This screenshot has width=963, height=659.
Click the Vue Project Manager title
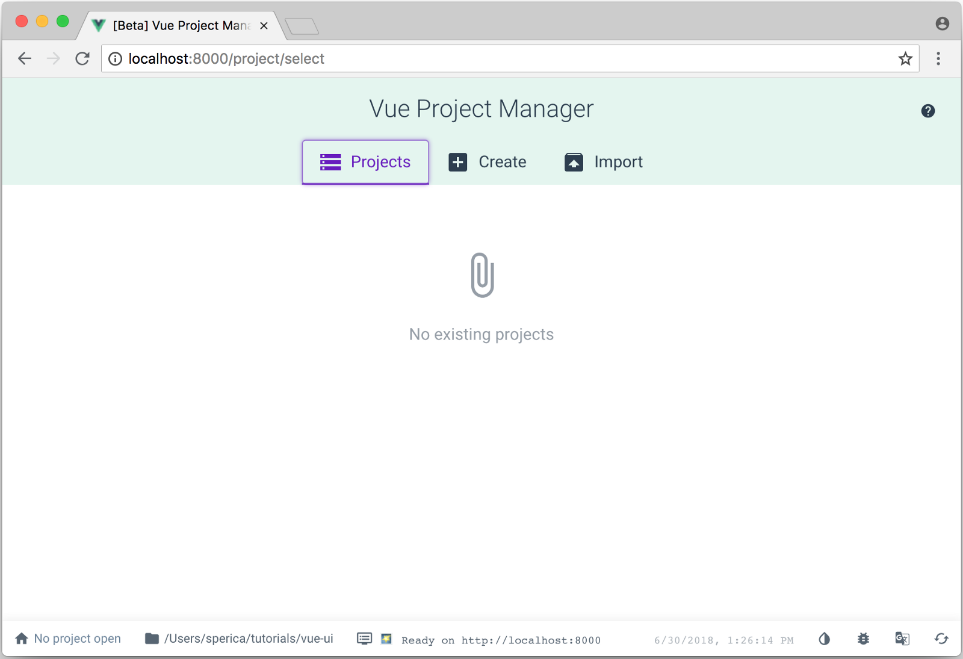(482, 109)
